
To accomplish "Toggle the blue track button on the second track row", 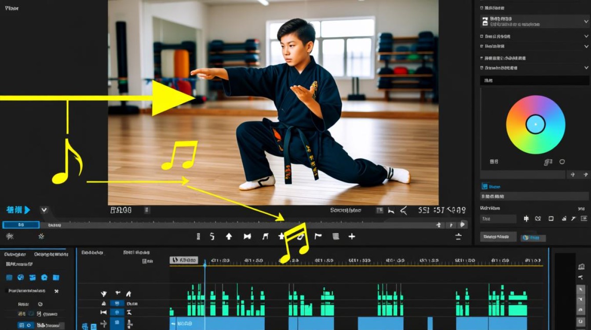I will click(117, 312).
